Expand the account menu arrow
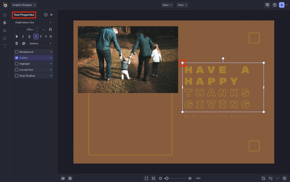Viewport: 290px width, 182px height. 287,5
